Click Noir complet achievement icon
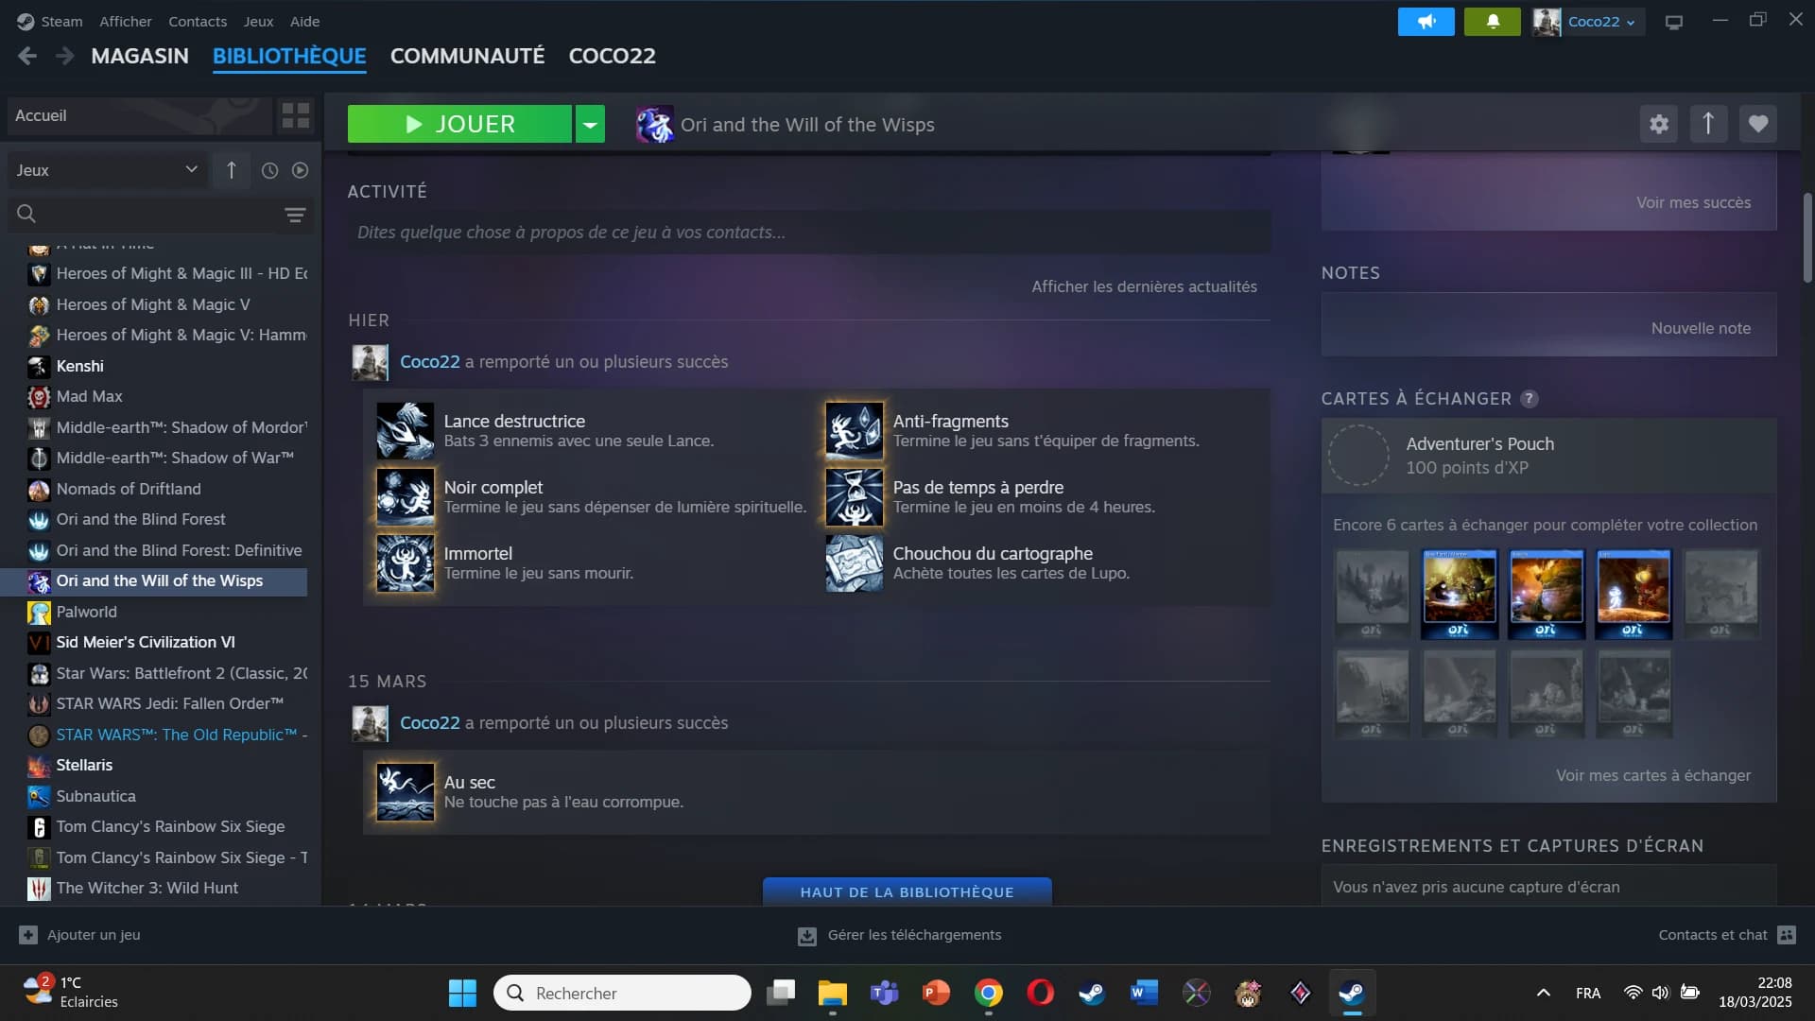Viewport: 1815px width, 1021px height. [x=406, y=496]
